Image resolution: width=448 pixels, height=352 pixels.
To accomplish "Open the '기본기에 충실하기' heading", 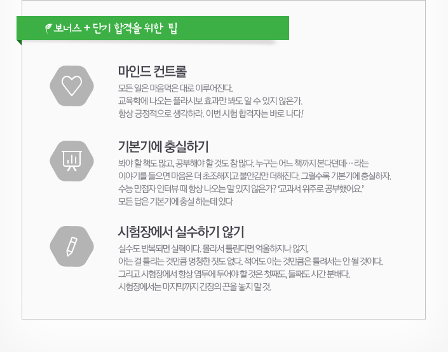I will 164,145.
